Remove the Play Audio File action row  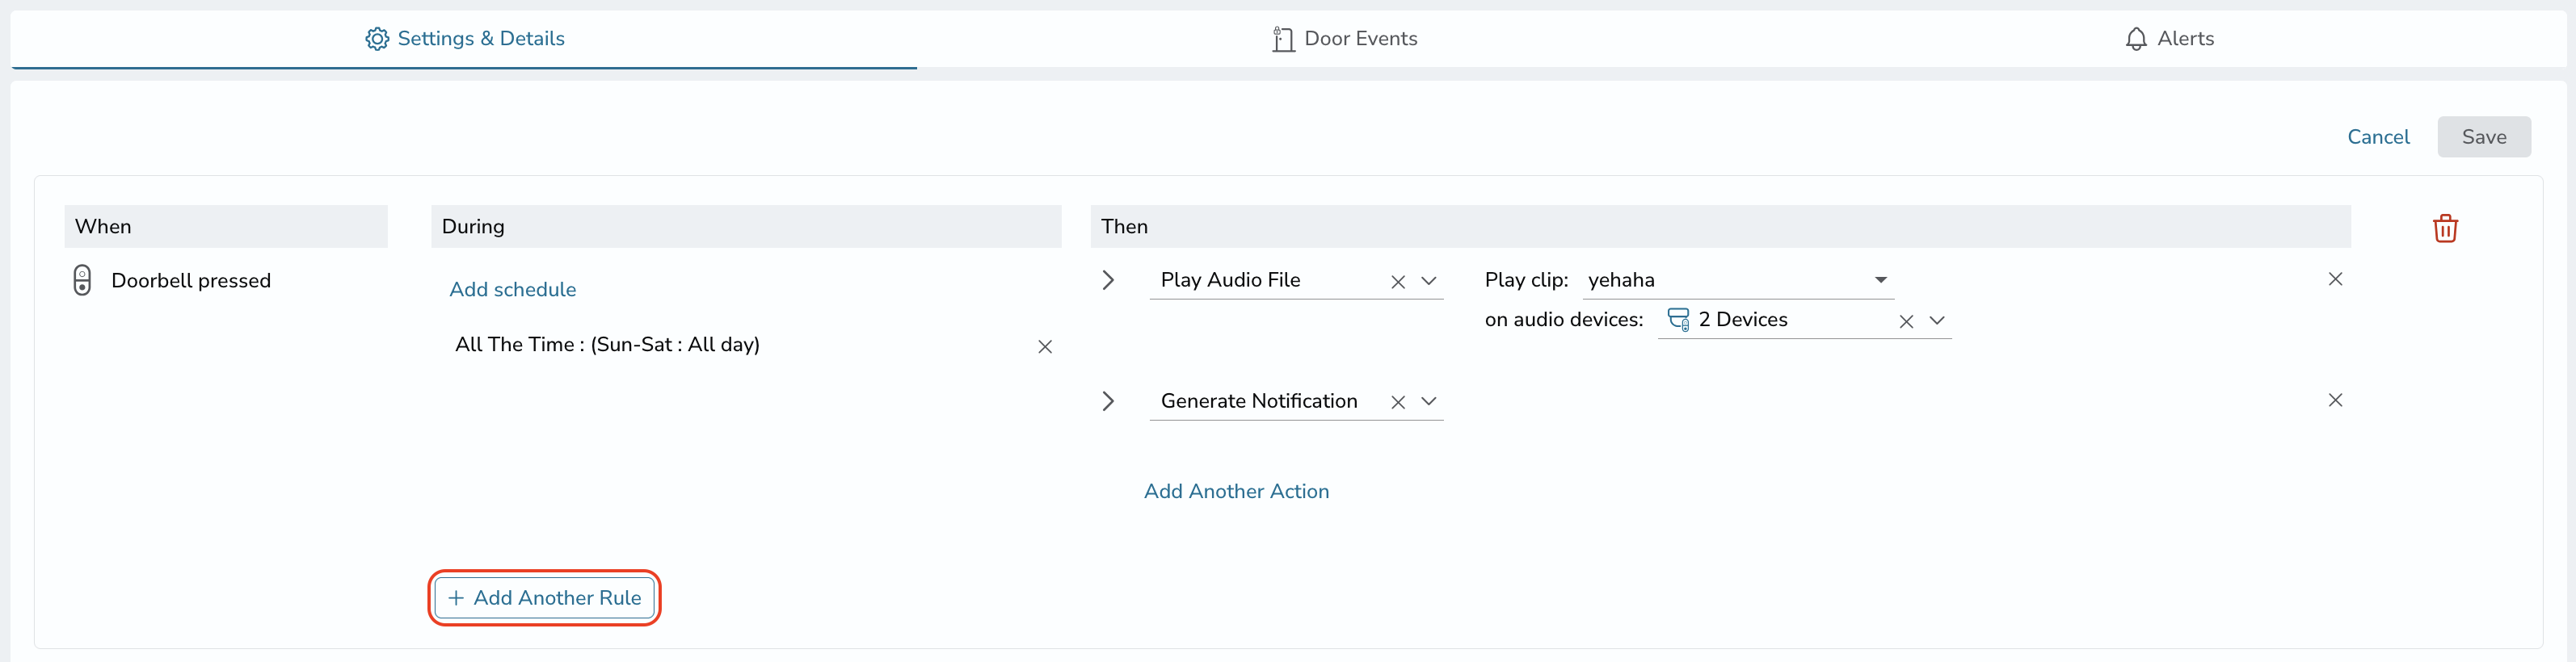[2335, 279]
